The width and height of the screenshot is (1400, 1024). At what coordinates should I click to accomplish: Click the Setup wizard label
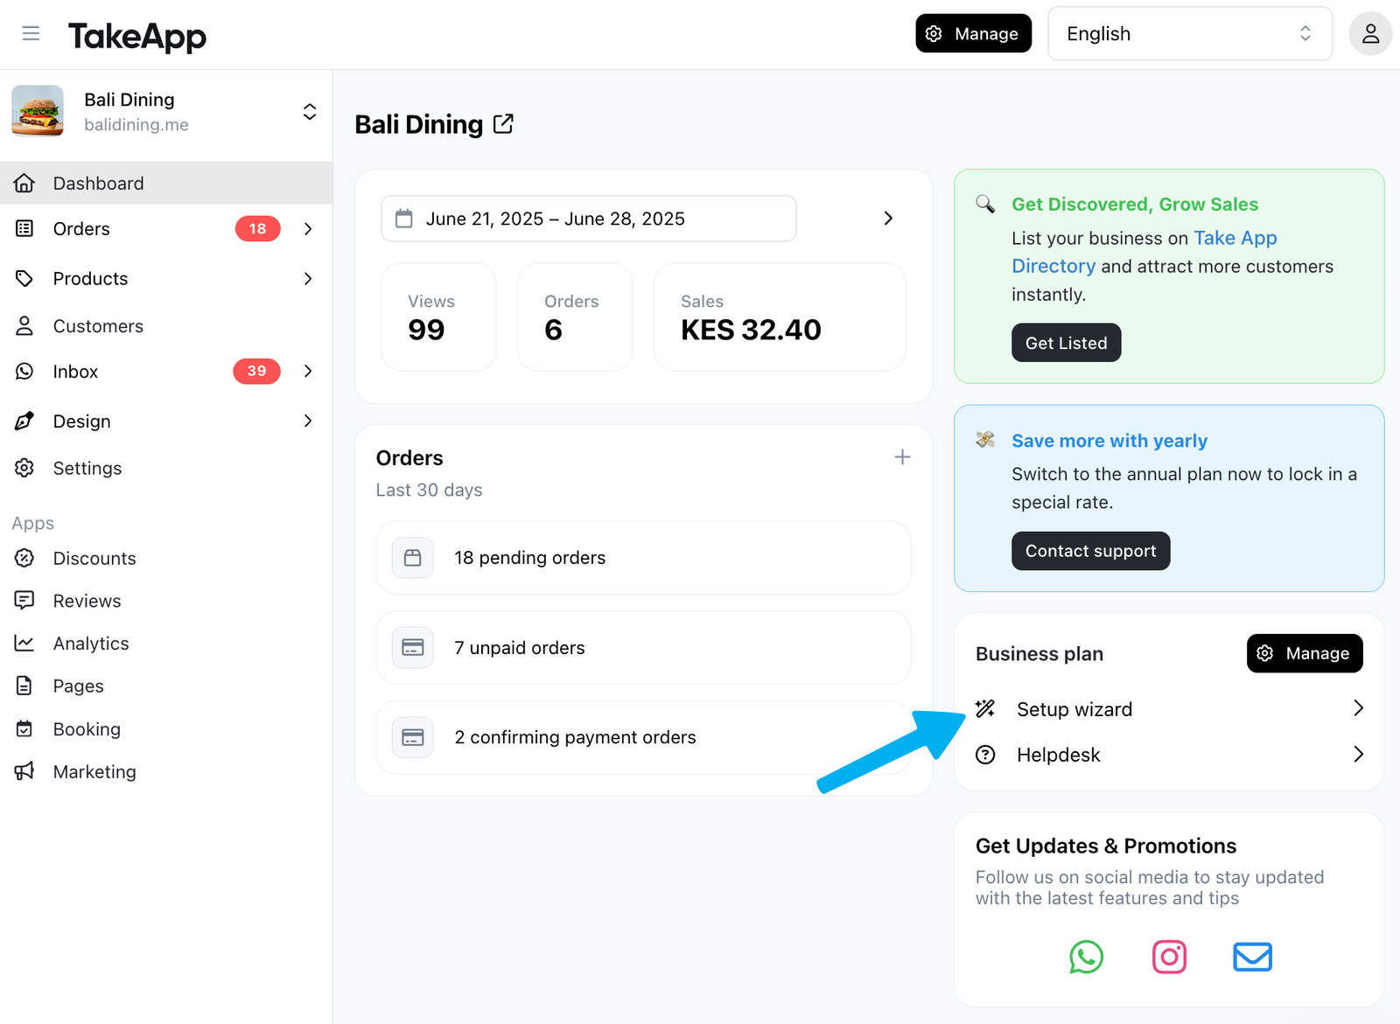tap(1074, 709)
